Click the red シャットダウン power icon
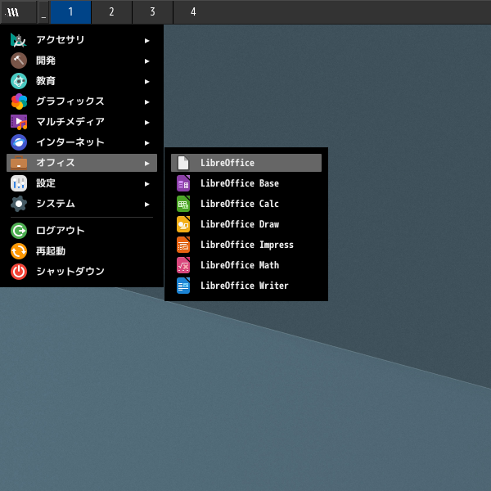This screenshot has width=491, height=491. (x=19, y=271)
